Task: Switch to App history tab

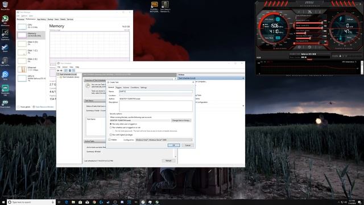Action: [x=42, y=19]
